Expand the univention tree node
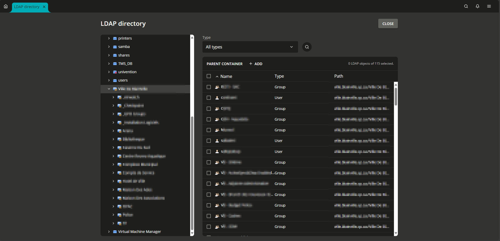Viewport: 500px width, 241px height. [109, 72]
